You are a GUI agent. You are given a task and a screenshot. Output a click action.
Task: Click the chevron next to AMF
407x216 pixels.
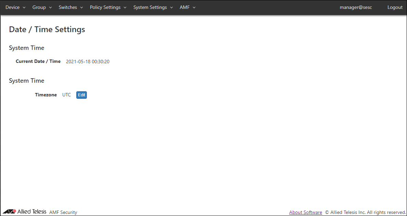(194, 8)
